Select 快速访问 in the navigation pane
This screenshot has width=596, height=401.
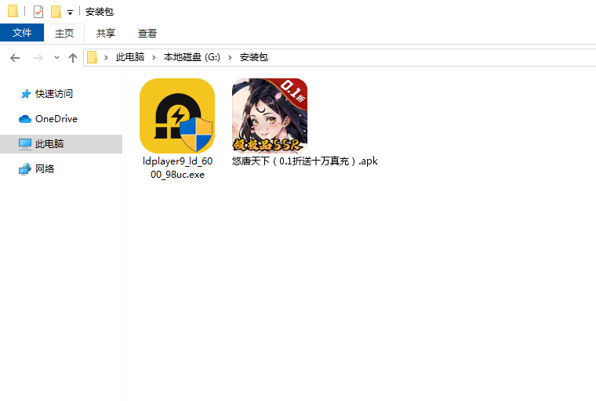53,93
